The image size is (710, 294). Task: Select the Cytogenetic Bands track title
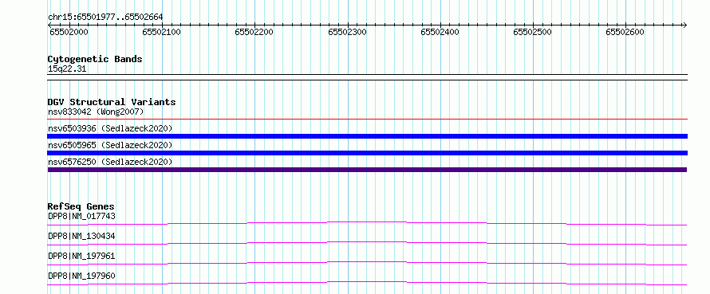coord(95,59)
